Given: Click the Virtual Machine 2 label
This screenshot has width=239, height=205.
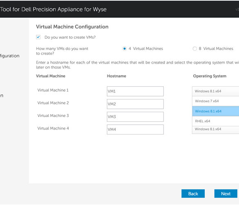Looking at the screenshot, I should point(53,103).
